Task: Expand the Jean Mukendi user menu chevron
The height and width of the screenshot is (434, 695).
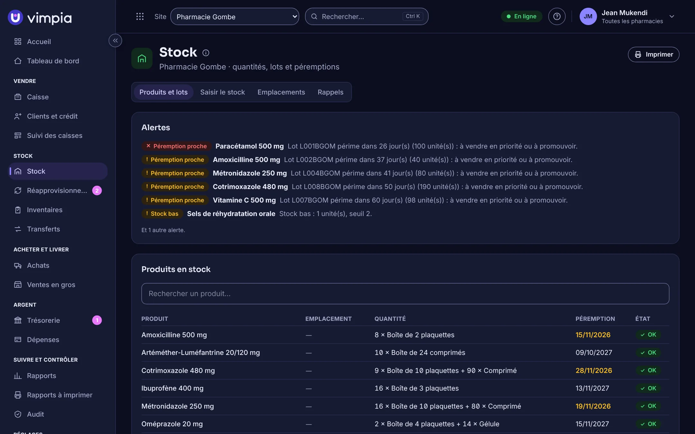Action: [x=672, y=16]
